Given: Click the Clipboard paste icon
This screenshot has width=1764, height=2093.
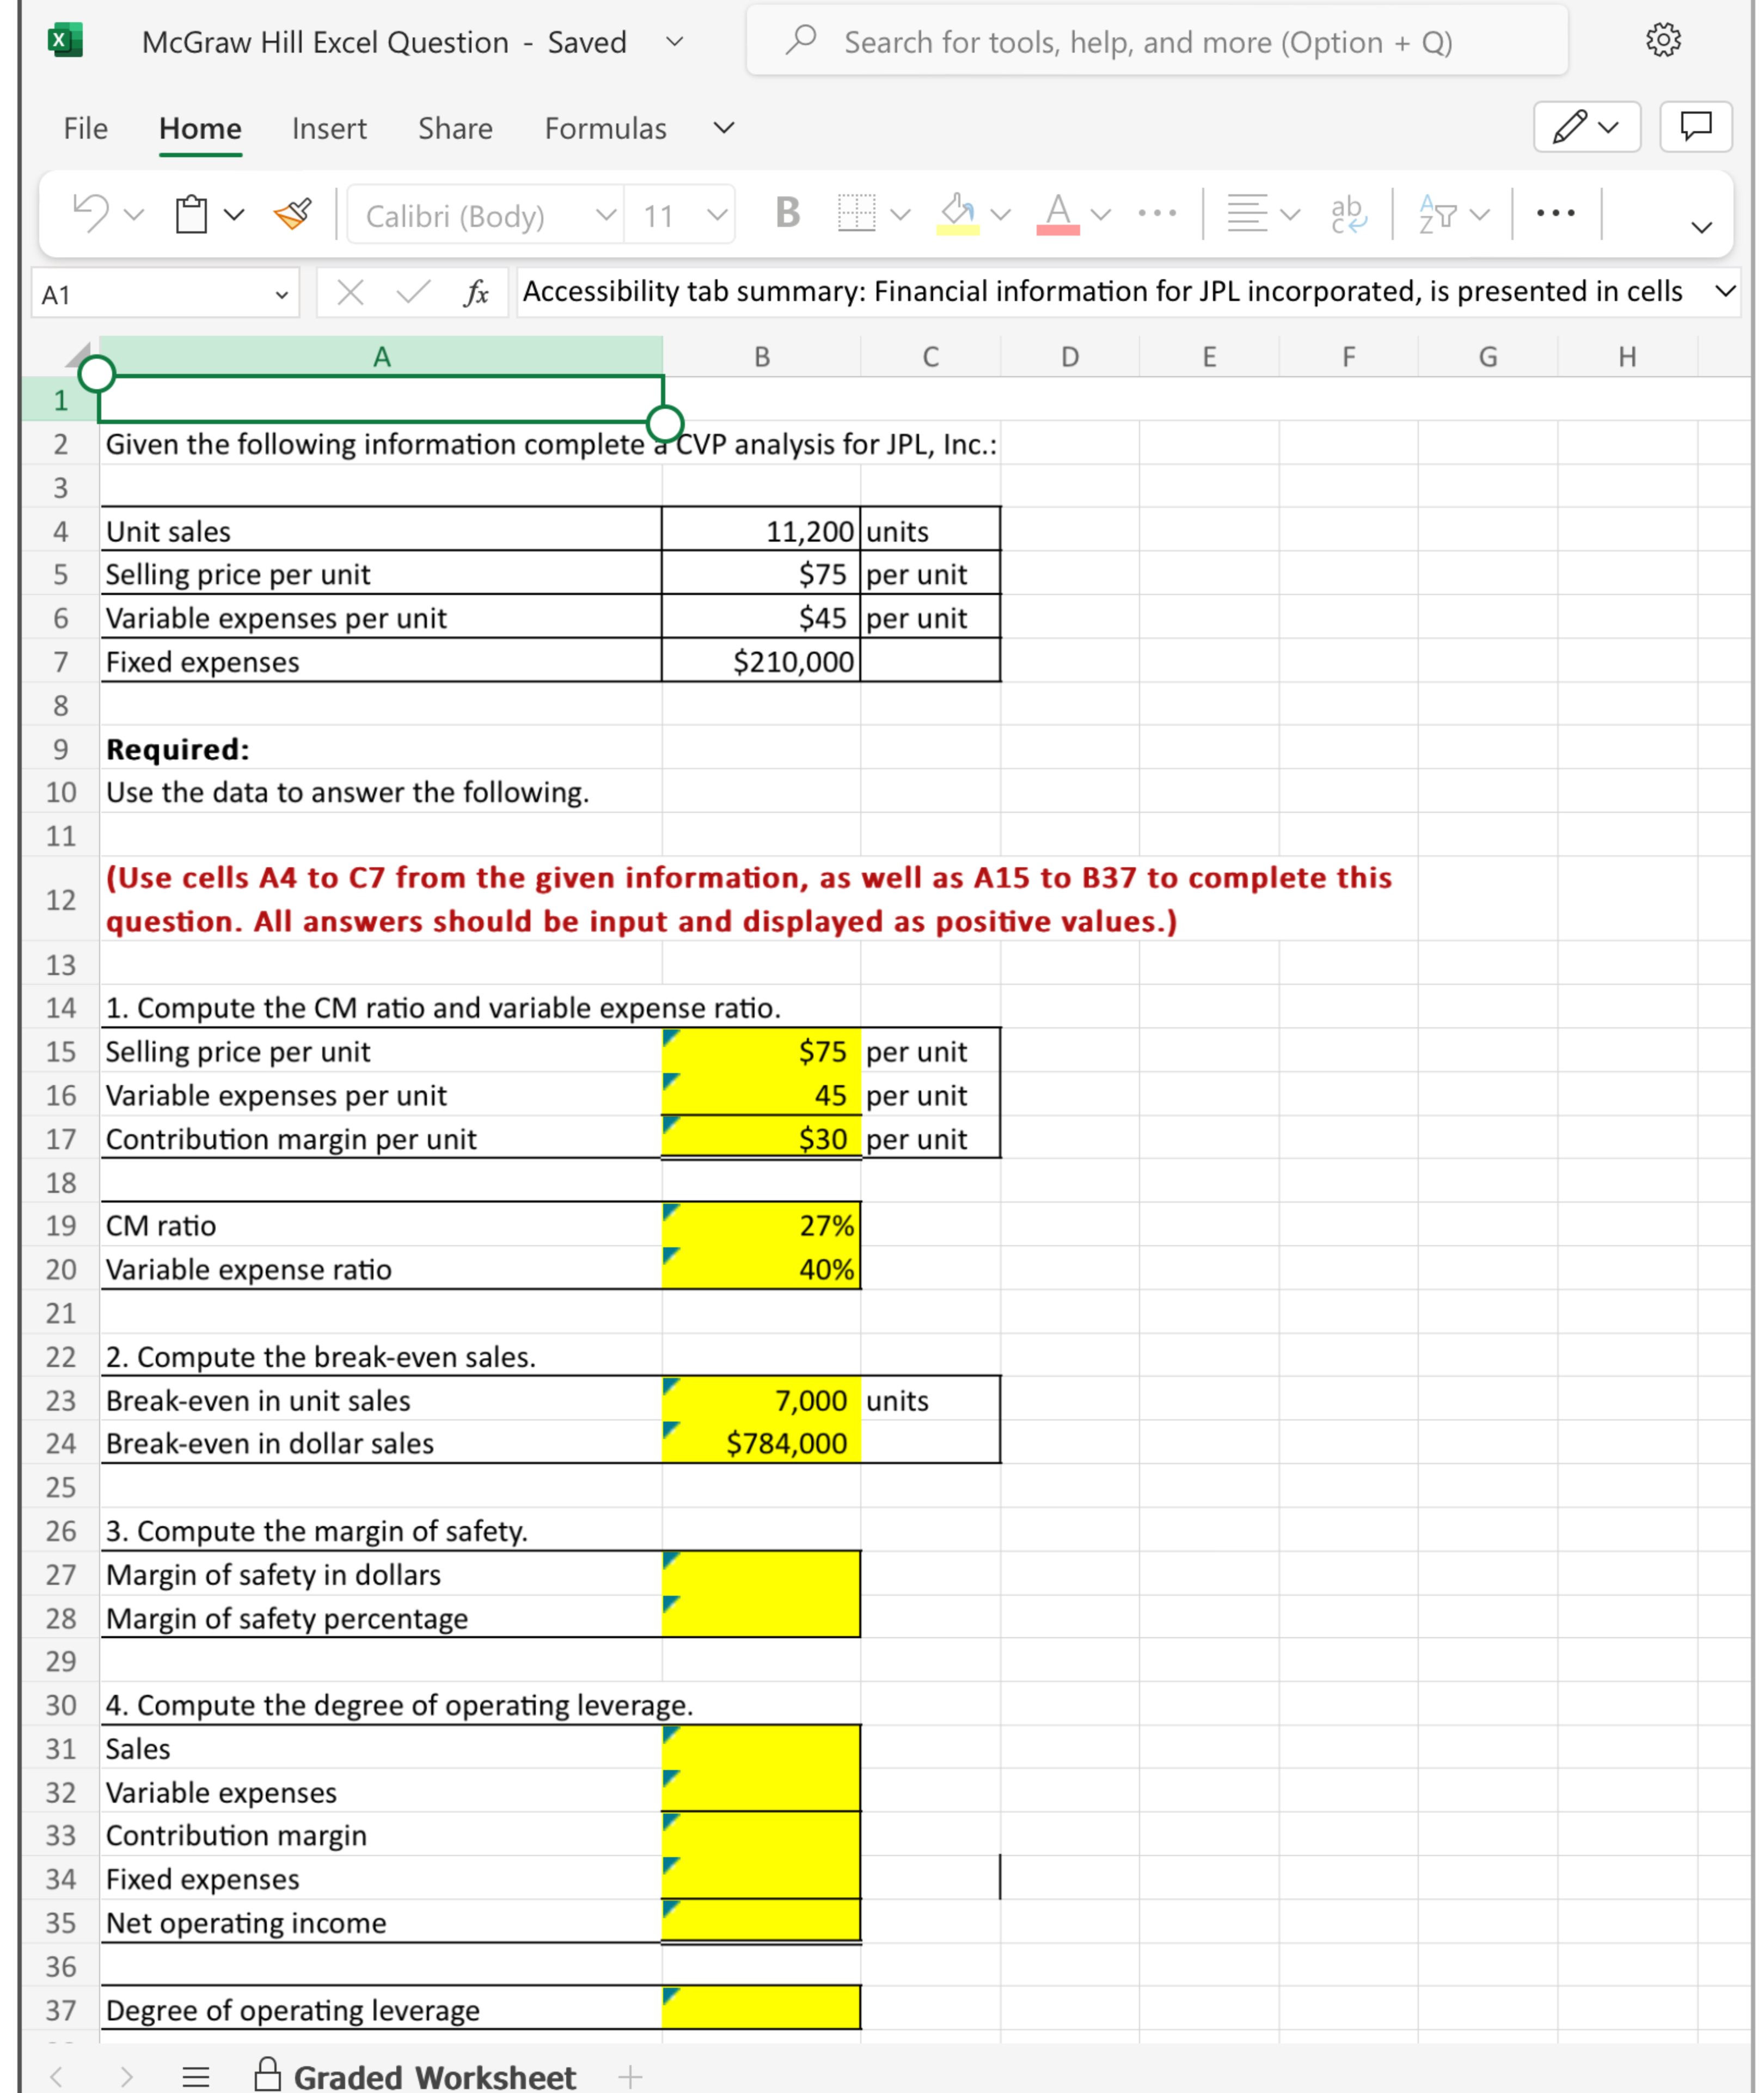Looking at the screenshot, I should (191, 214).
